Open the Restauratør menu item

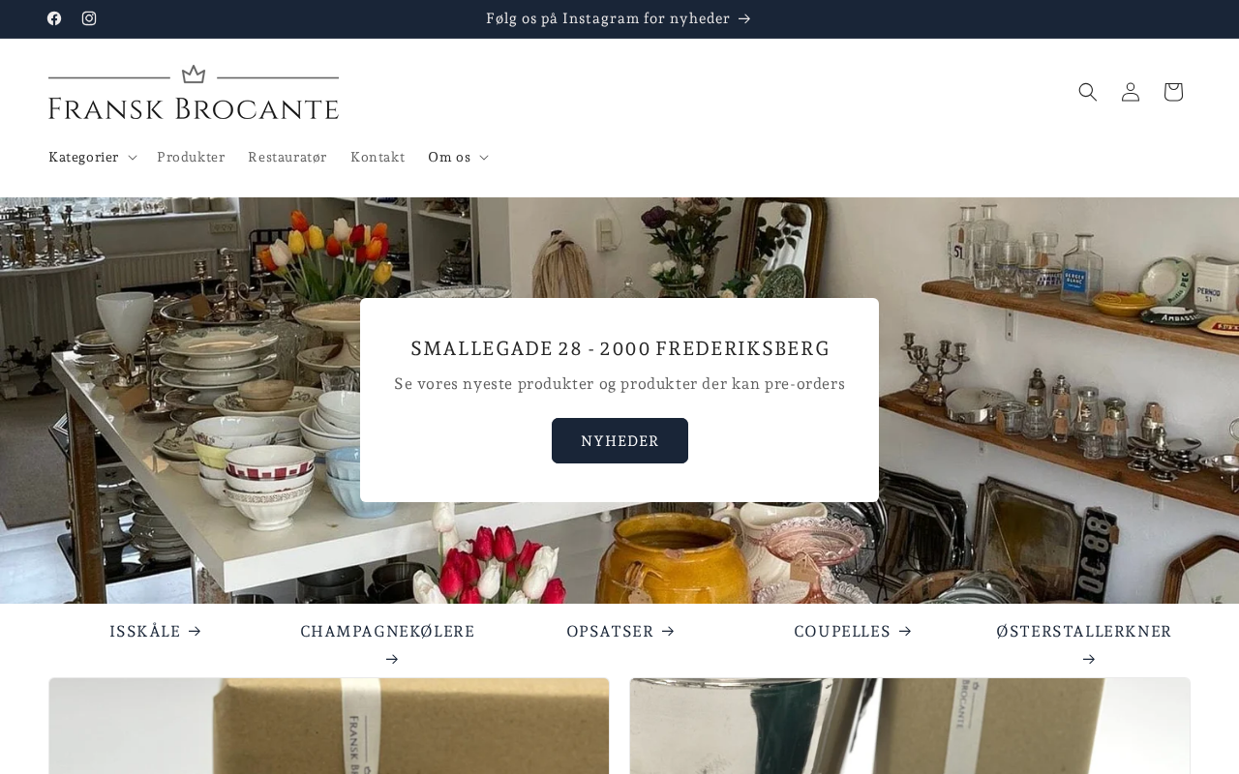pyautogui.click(x=287, y=157)
